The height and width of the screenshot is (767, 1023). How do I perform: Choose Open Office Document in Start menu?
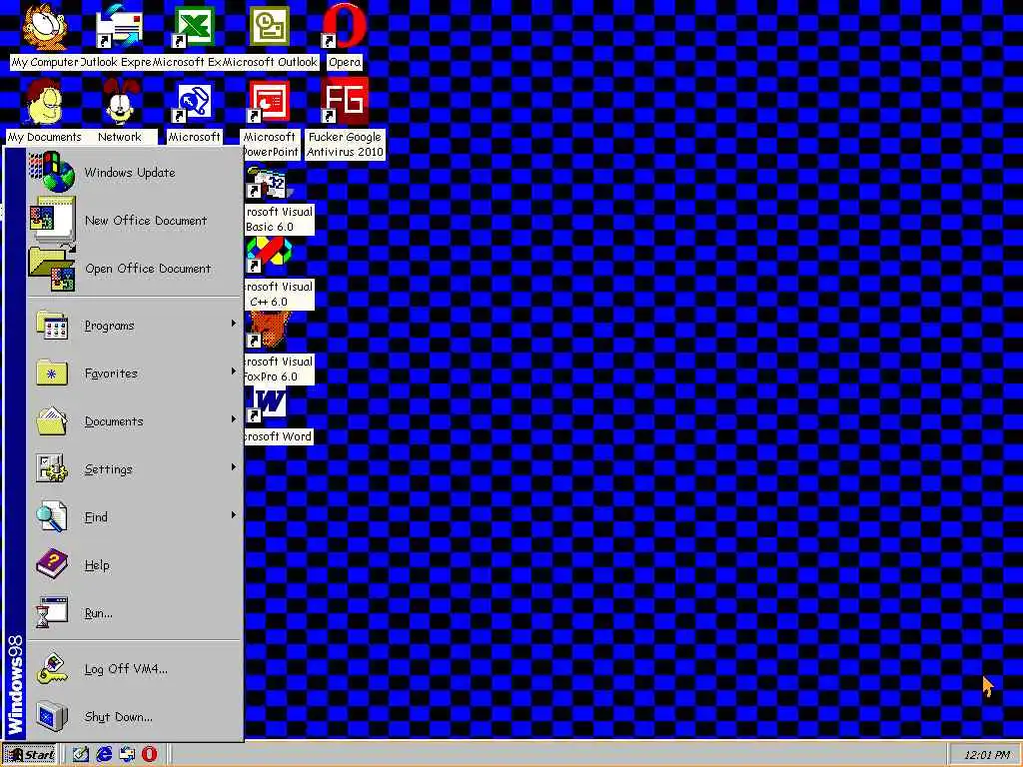tap(135, 268)
